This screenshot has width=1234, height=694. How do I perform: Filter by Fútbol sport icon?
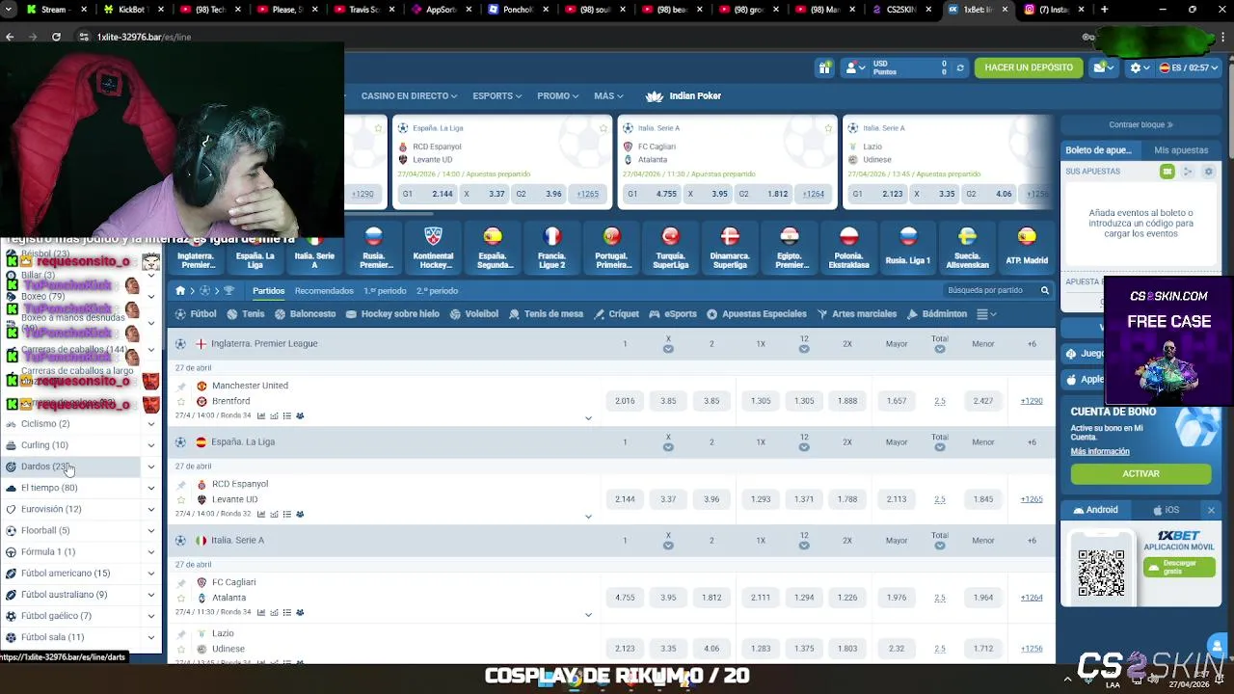tap(196, 314)
